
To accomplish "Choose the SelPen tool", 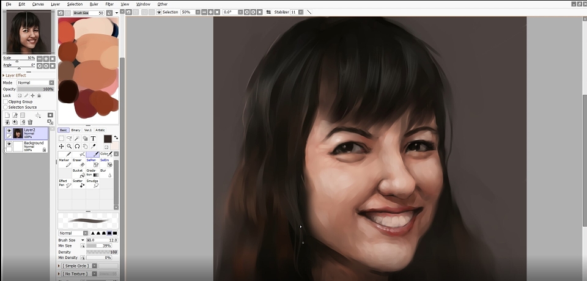I will pos(92,162).
